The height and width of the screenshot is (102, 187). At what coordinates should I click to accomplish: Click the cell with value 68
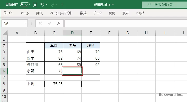(72, 52)
